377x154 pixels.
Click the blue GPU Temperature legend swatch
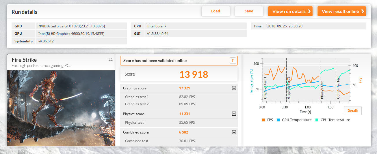278,120
